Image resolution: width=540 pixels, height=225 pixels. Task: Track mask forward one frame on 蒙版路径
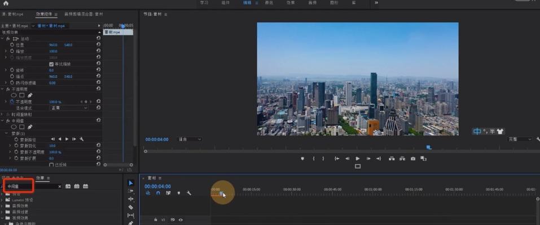[x=74, y=139]
